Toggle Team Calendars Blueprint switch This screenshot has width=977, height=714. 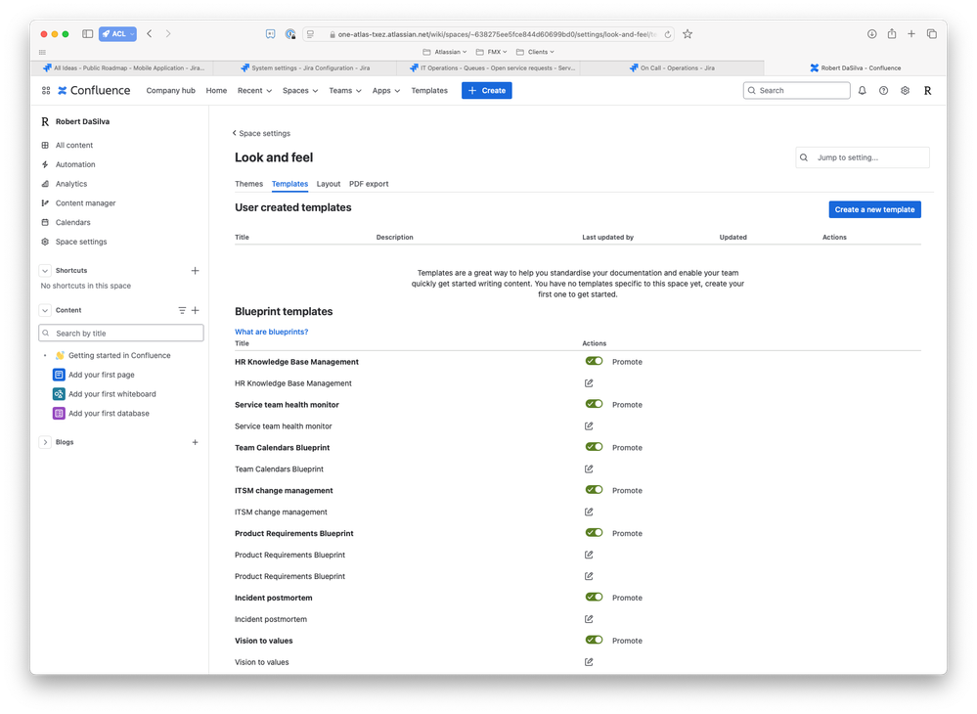[x=594, y=447]
